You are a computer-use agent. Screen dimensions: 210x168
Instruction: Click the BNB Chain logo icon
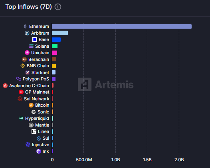(x=23, y=66)
